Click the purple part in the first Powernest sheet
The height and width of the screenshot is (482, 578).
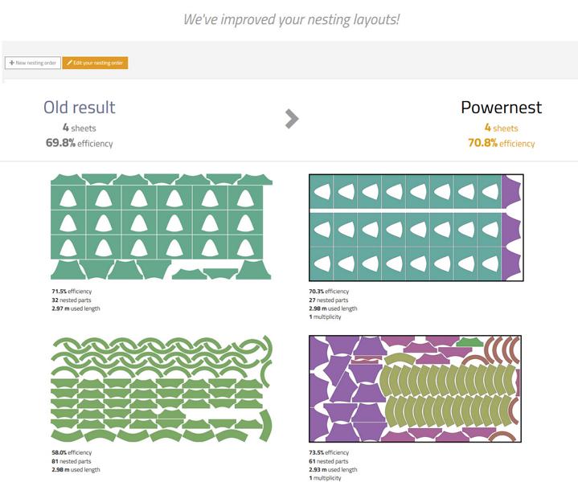pos(510,227)
